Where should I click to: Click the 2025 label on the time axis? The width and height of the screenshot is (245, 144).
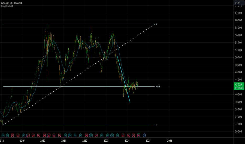tap(148, 141)
